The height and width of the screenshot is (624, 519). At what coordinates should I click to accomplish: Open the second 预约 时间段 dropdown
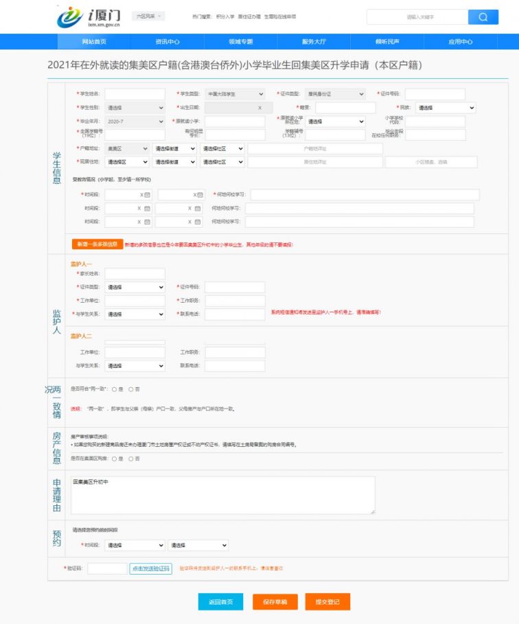pyautogui.click(x=198, y=545)
